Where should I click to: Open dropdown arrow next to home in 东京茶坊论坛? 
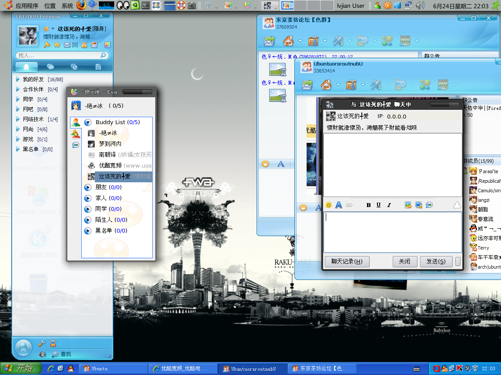pos(300,41)
